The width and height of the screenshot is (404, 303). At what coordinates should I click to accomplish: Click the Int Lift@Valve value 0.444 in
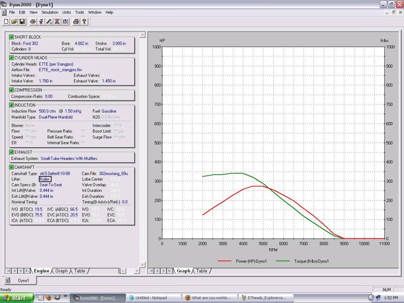point(46,190)
